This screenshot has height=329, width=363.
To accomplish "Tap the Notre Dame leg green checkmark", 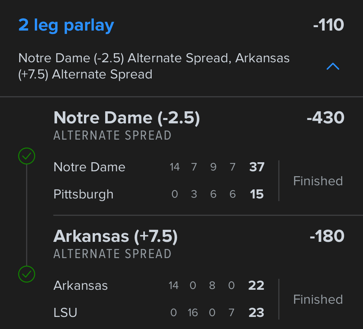I will coord(26,156).
